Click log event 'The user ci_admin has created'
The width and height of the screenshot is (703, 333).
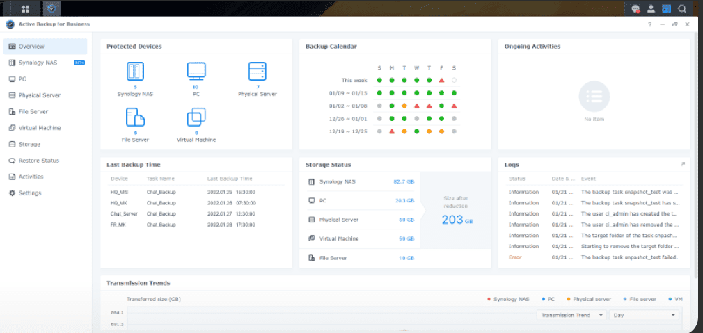(629, 214)
